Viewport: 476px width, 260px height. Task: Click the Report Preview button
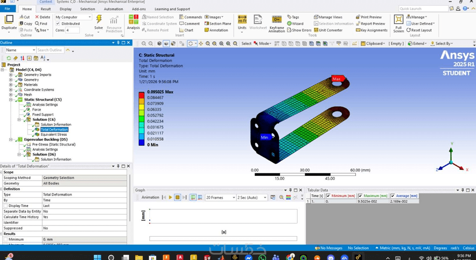[370, 23]
